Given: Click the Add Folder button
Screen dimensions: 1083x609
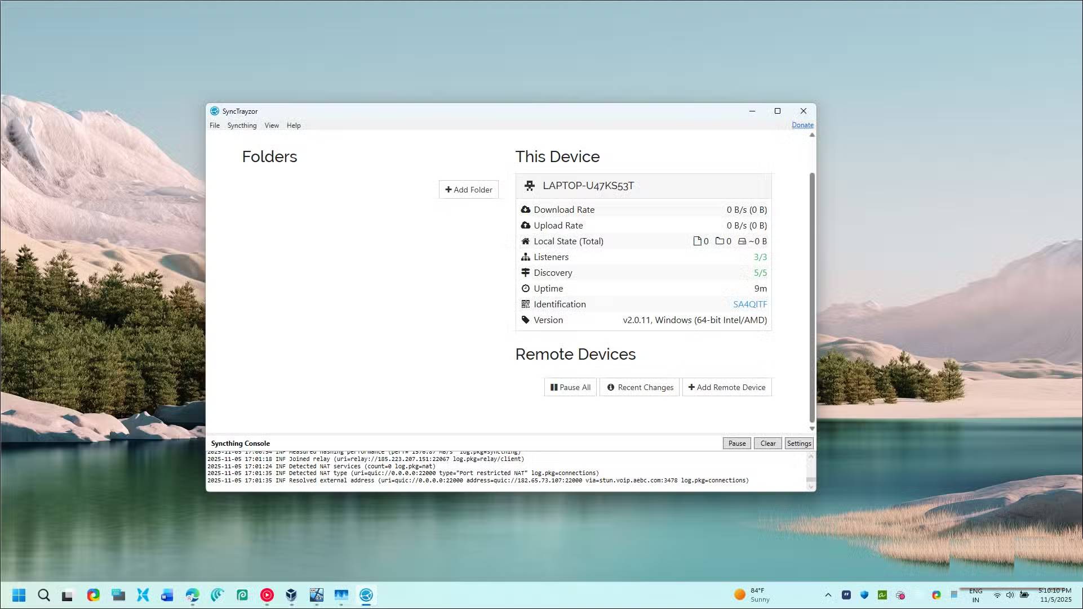Looking at the screenshot, I should 468,189.
